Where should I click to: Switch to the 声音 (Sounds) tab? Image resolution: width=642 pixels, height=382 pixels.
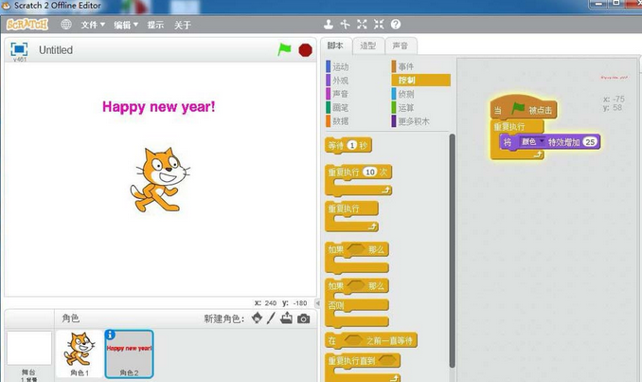click(401, 45)
